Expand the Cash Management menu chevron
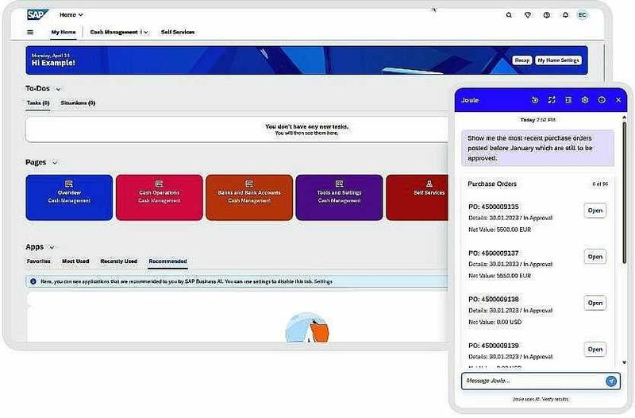635x418 pixels. pyautogui.click(x=146, y=32)
